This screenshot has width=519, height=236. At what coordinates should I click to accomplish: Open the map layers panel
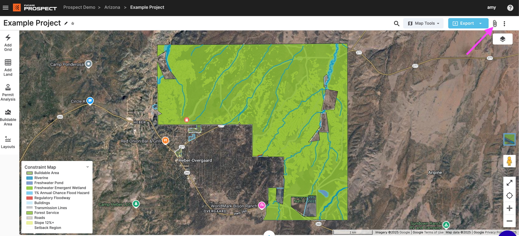502,39
